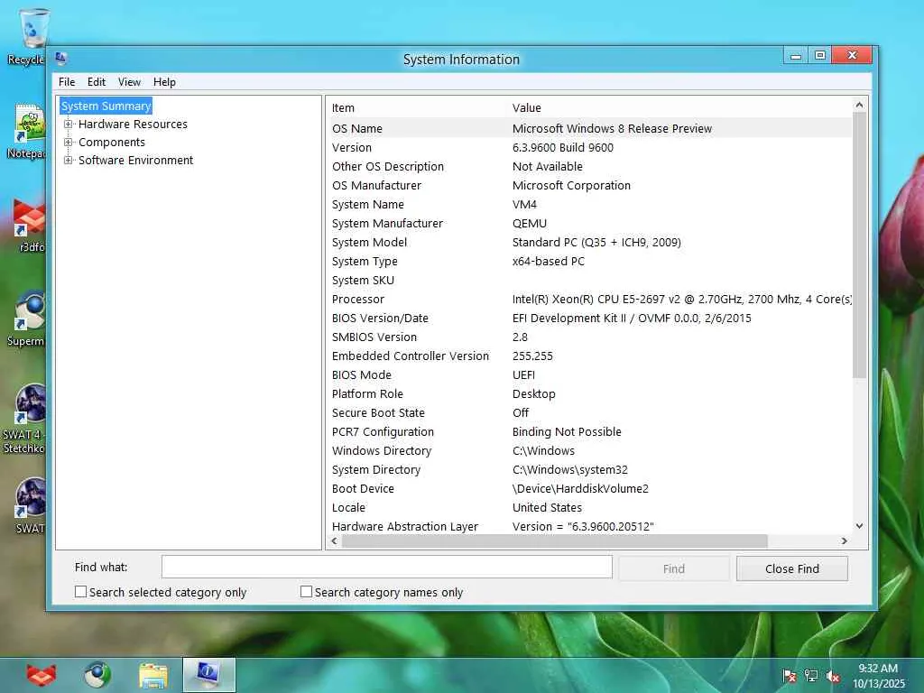The height and width of the screenshot is (693, 924).
Task: Open Supermium browser from the taskbar
Action: coord(97,675)
